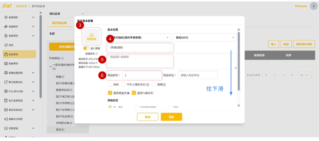This screenshot has height=141, width=319.
Task: Click the 按鍵顏色 color swatch
Action: (x=96, y=53)
